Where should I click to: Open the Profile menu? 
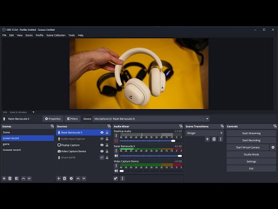[x=39, y=35]
